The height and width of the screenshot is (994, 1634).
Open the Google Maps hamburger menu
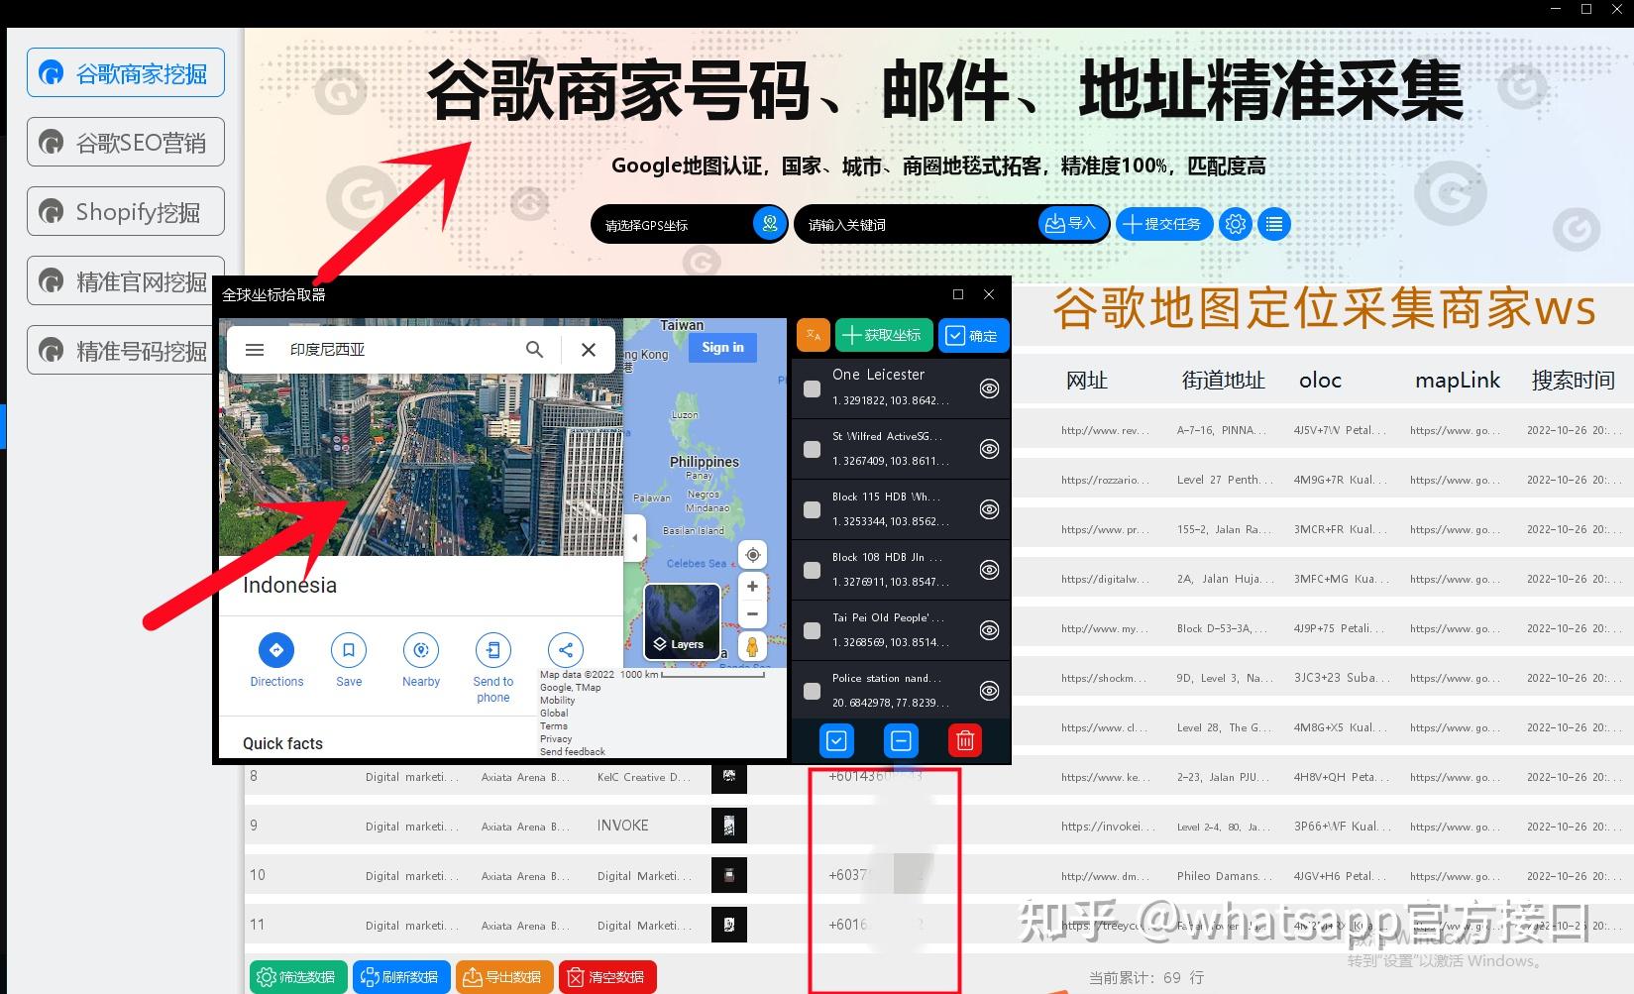(x=255, y=349)
